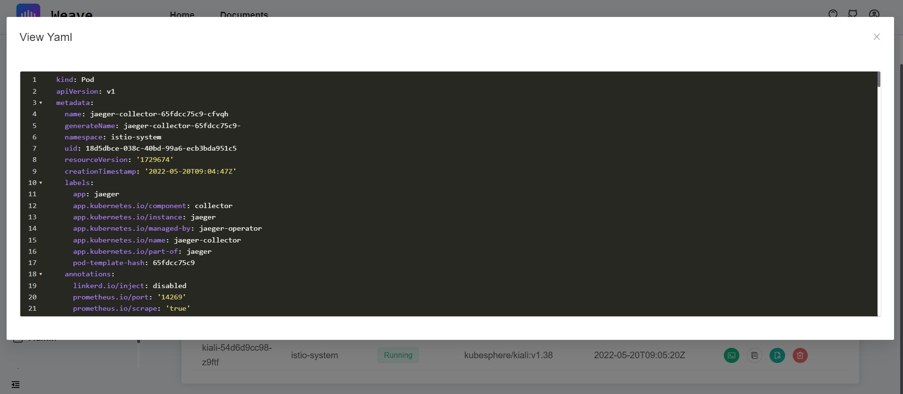Click line number 21 in the gutter
Viewport: 903px width, 394px height.
point(32,308)
